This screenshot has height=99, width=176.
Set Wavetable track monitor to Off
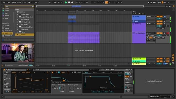[154, 38]
